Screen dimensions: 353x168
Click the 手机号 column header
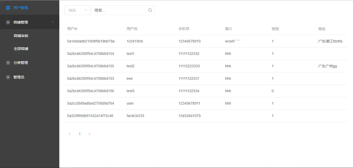184,29
